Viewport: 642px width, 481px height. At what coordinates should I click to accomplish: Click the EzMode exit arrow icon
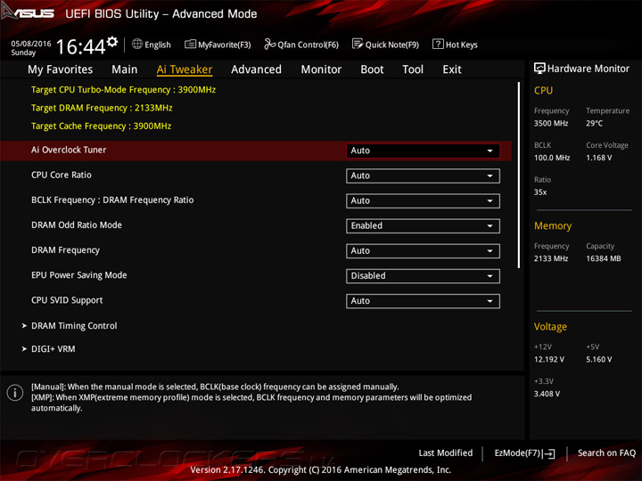pyautogui.click(x=548, y=453)
